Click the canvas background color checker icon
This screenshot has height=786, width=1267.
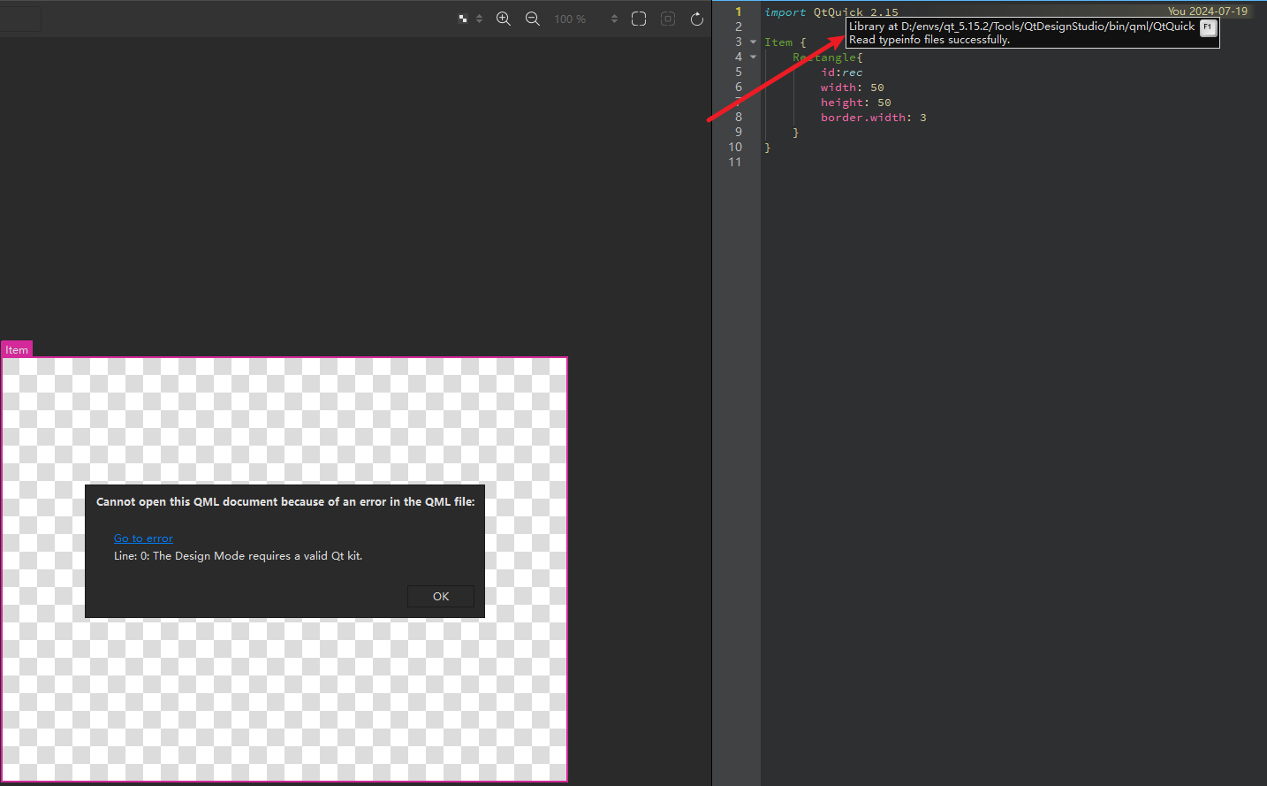(463, 19)
